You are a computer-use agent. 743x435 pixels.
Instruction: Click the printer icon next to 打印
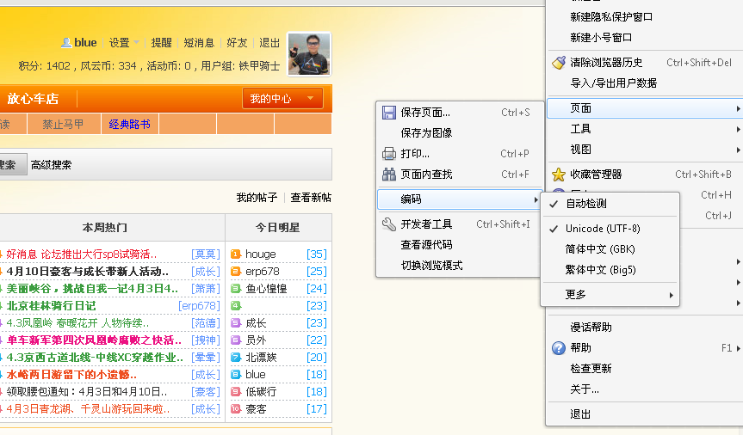(x=389, y=154)
